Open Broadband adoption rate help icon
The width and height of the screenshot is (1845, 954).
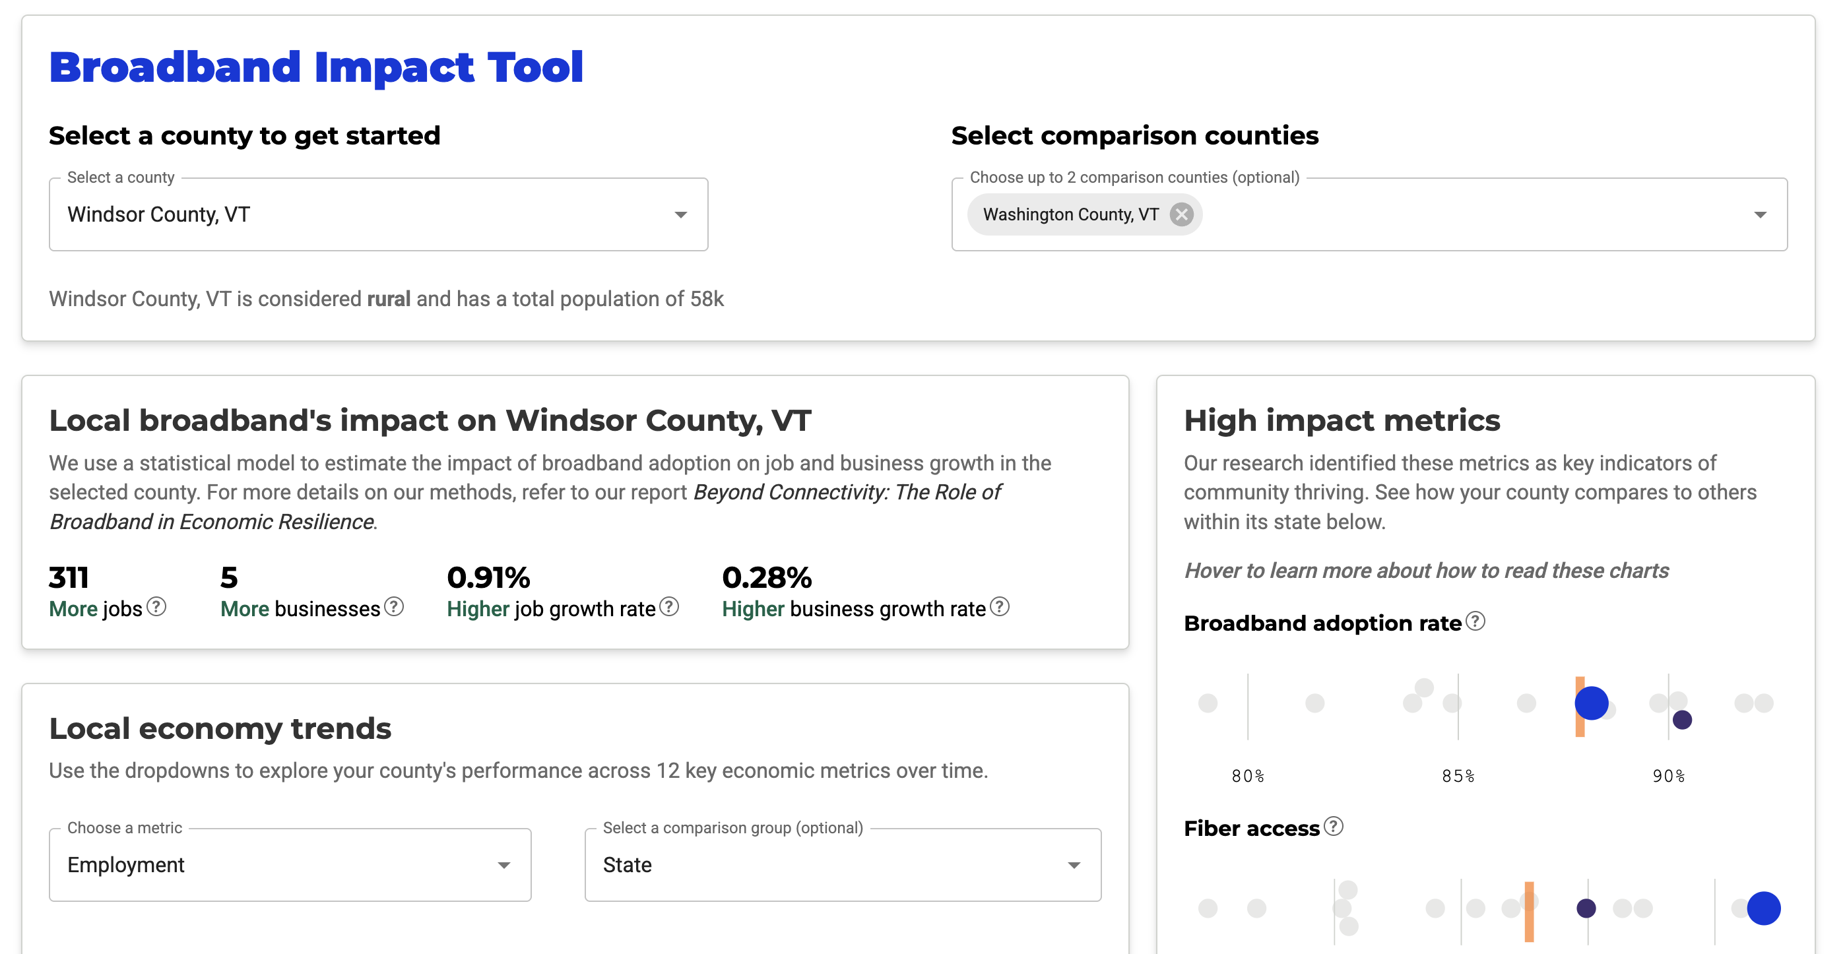[1475, 621]
